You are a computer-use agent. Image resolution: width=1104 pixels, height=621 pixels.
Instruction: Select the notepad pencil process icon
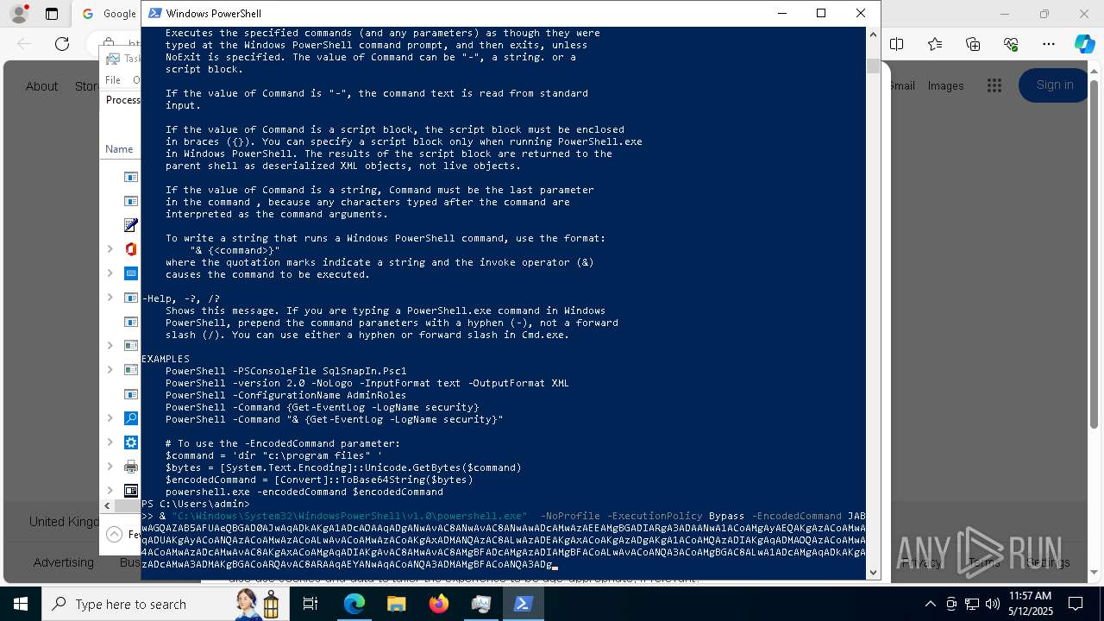[x=131, y=225]
